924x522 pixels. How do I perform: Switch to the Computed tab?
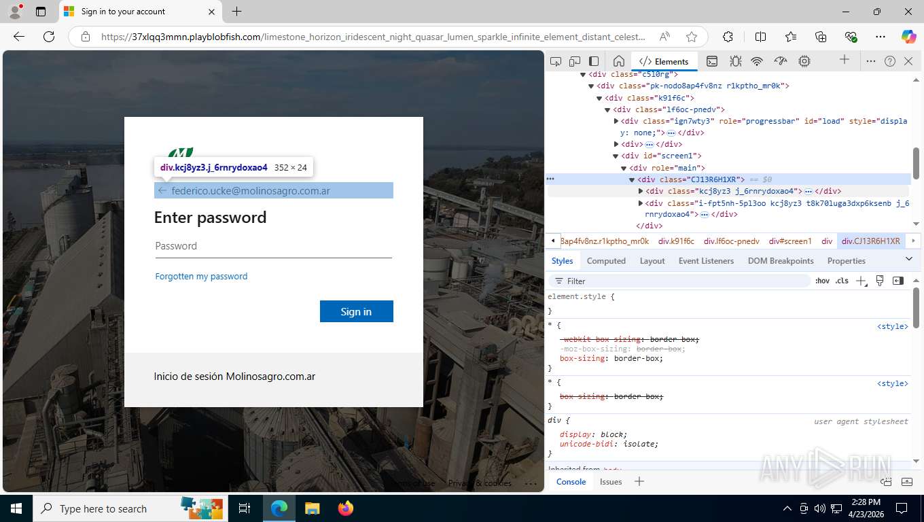(606, 261)
